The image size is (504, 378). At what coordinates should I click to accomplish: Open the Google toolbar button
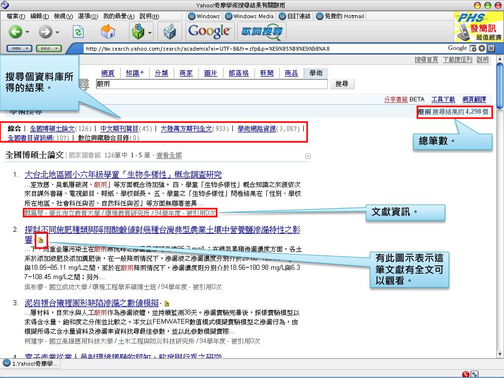click(x=209, y=31)
